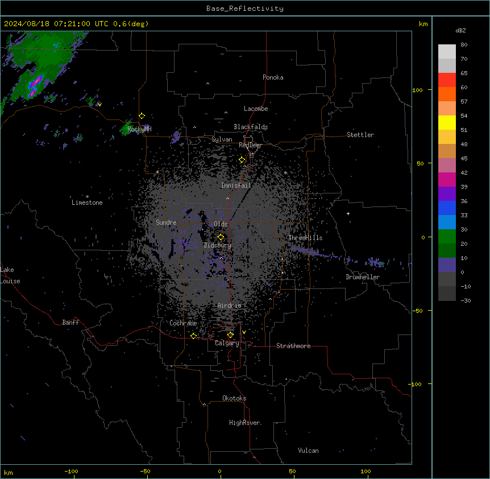Click the yellow diamond marker beside RockyMH
Screen dimensions: 490x479
point(142,116)
